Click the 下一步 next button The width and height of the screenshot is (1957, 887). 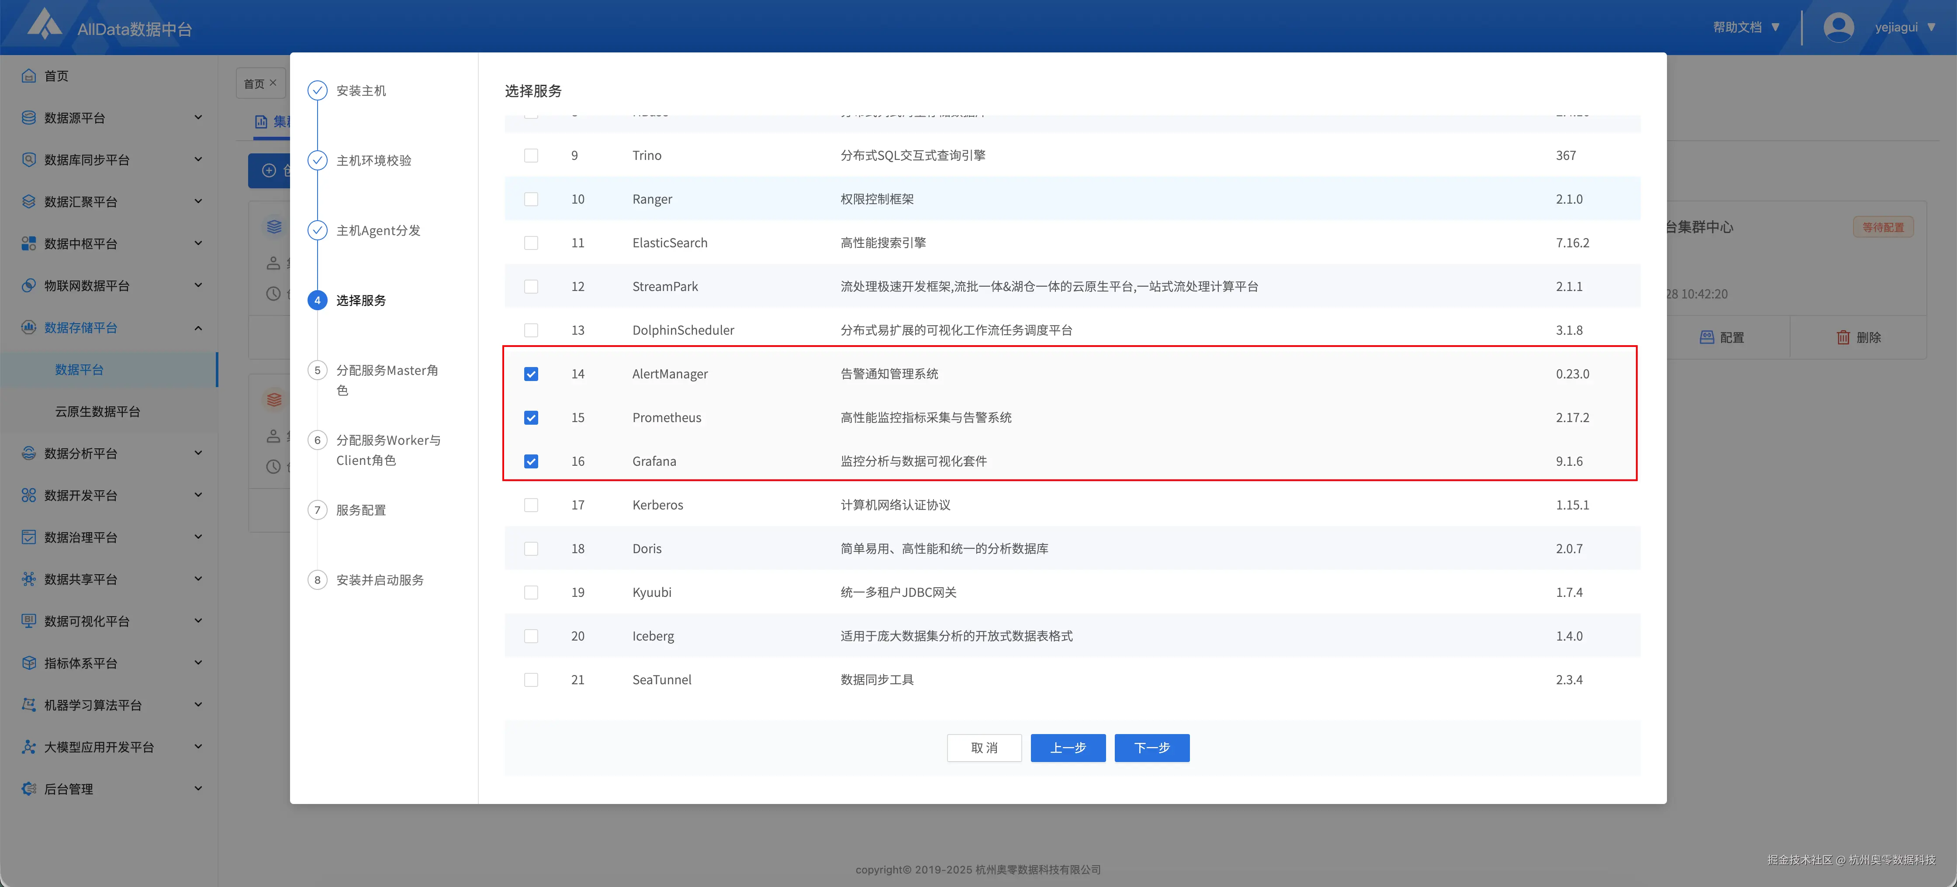[x=1151, y=748]
